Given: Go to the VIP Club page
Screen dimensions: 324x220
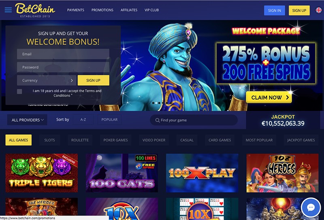Looking at the screenshot, I should click(x=151, y=10).
